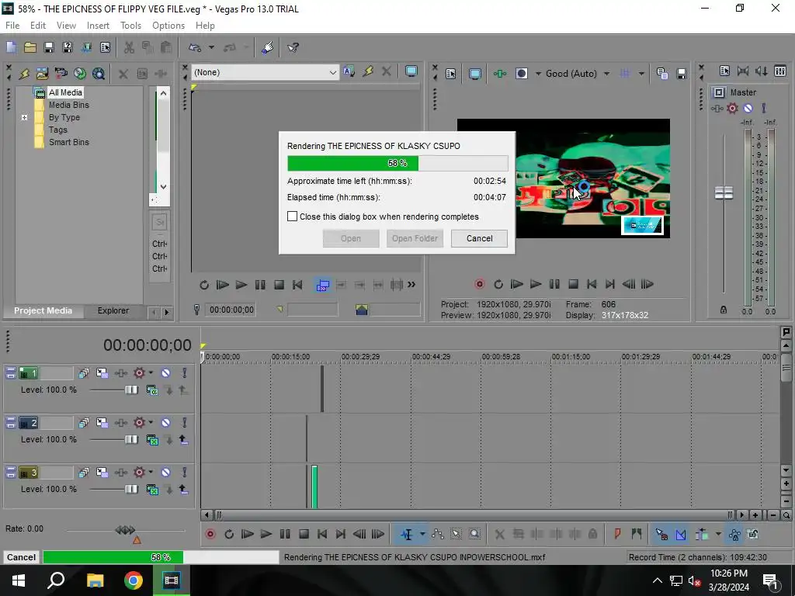Open the File menu
The width and height of the screenshot is (795, 596).
(x=12, y=26)
